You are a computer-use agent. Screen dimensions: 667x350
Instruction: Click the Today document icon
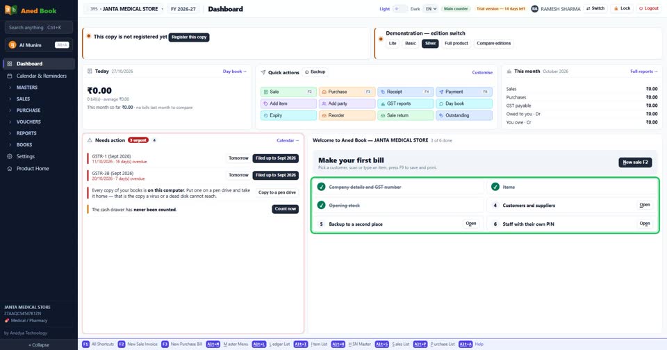click(x=90, y=72)
